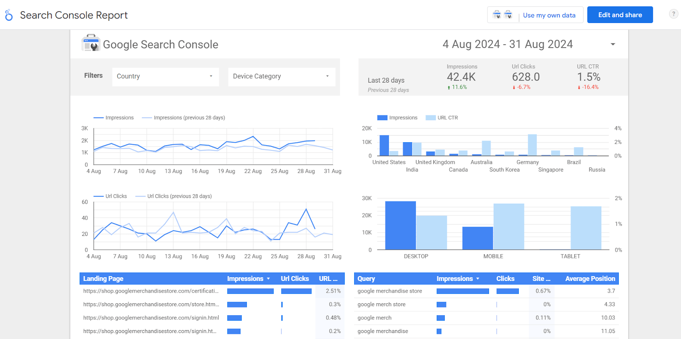This screenshot has width=681, height=339.
Task: Click the MOBILE impressions bar
Action: 478,238
